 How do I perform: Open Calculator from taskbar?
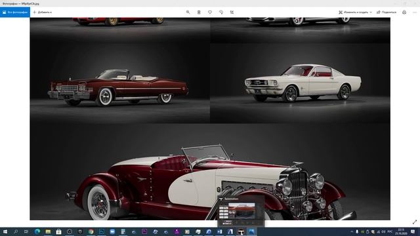[x=123, y=231]
